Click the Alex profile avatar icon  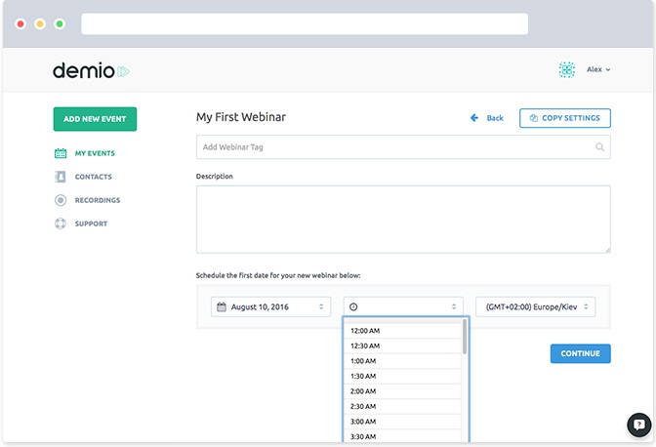[x=567, y=69]
